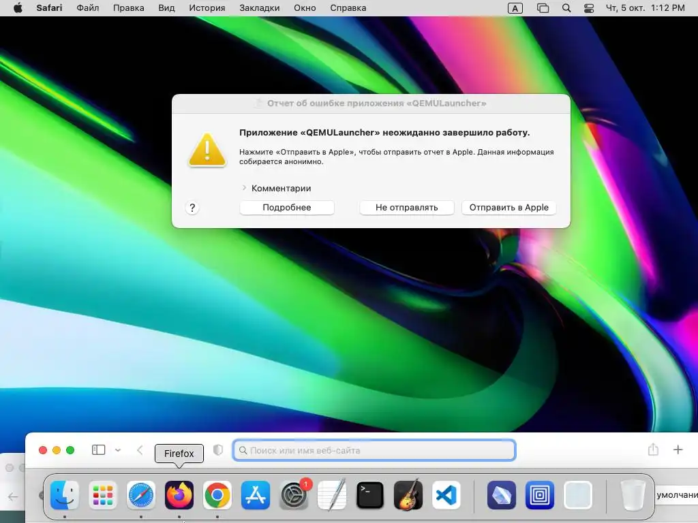
Task: Focus the Safari address search field
Action: (x=374, y=450)
